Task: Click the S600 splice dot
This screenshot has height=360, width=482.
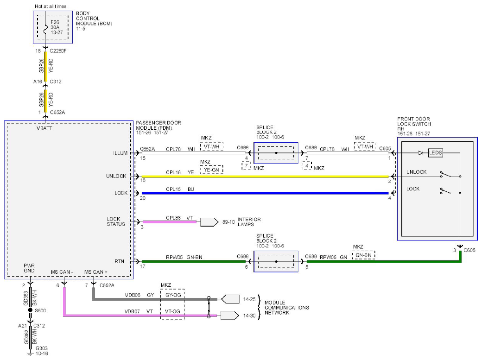Action: click(30, 310)
